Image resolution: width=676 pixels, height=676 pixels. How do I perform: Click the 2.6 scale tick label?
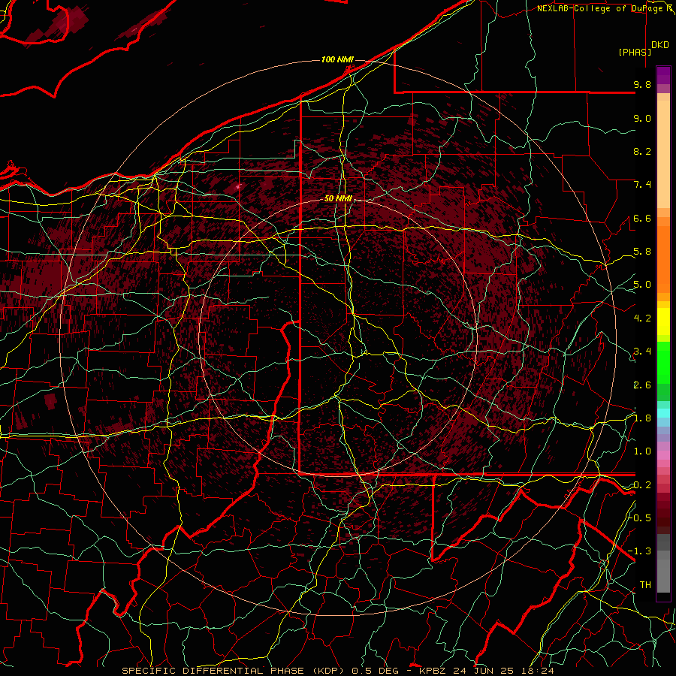(642, 385)
